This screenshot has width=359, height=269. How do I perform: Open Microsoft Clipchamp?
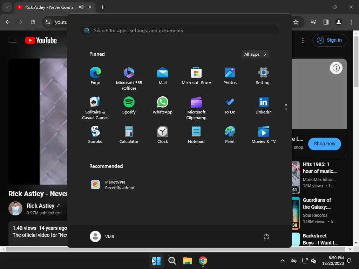(x=196, y=108)
